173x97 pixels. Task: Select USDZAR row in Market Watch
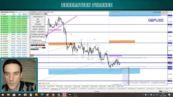click(x=14, y=52)
